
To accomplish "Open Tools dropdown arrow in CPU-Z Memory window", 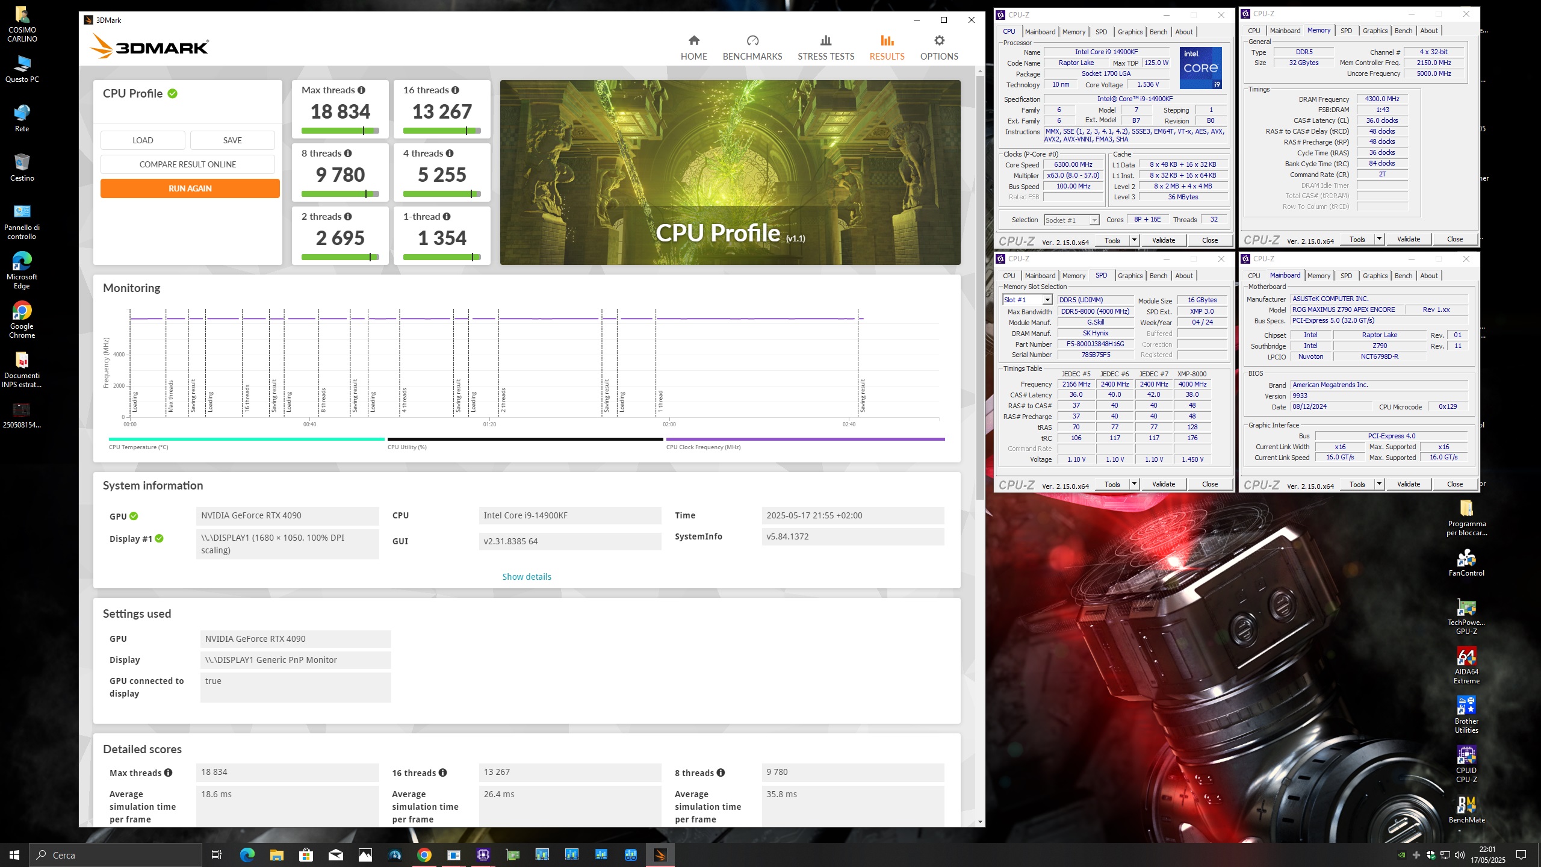I will (1379, 239).
